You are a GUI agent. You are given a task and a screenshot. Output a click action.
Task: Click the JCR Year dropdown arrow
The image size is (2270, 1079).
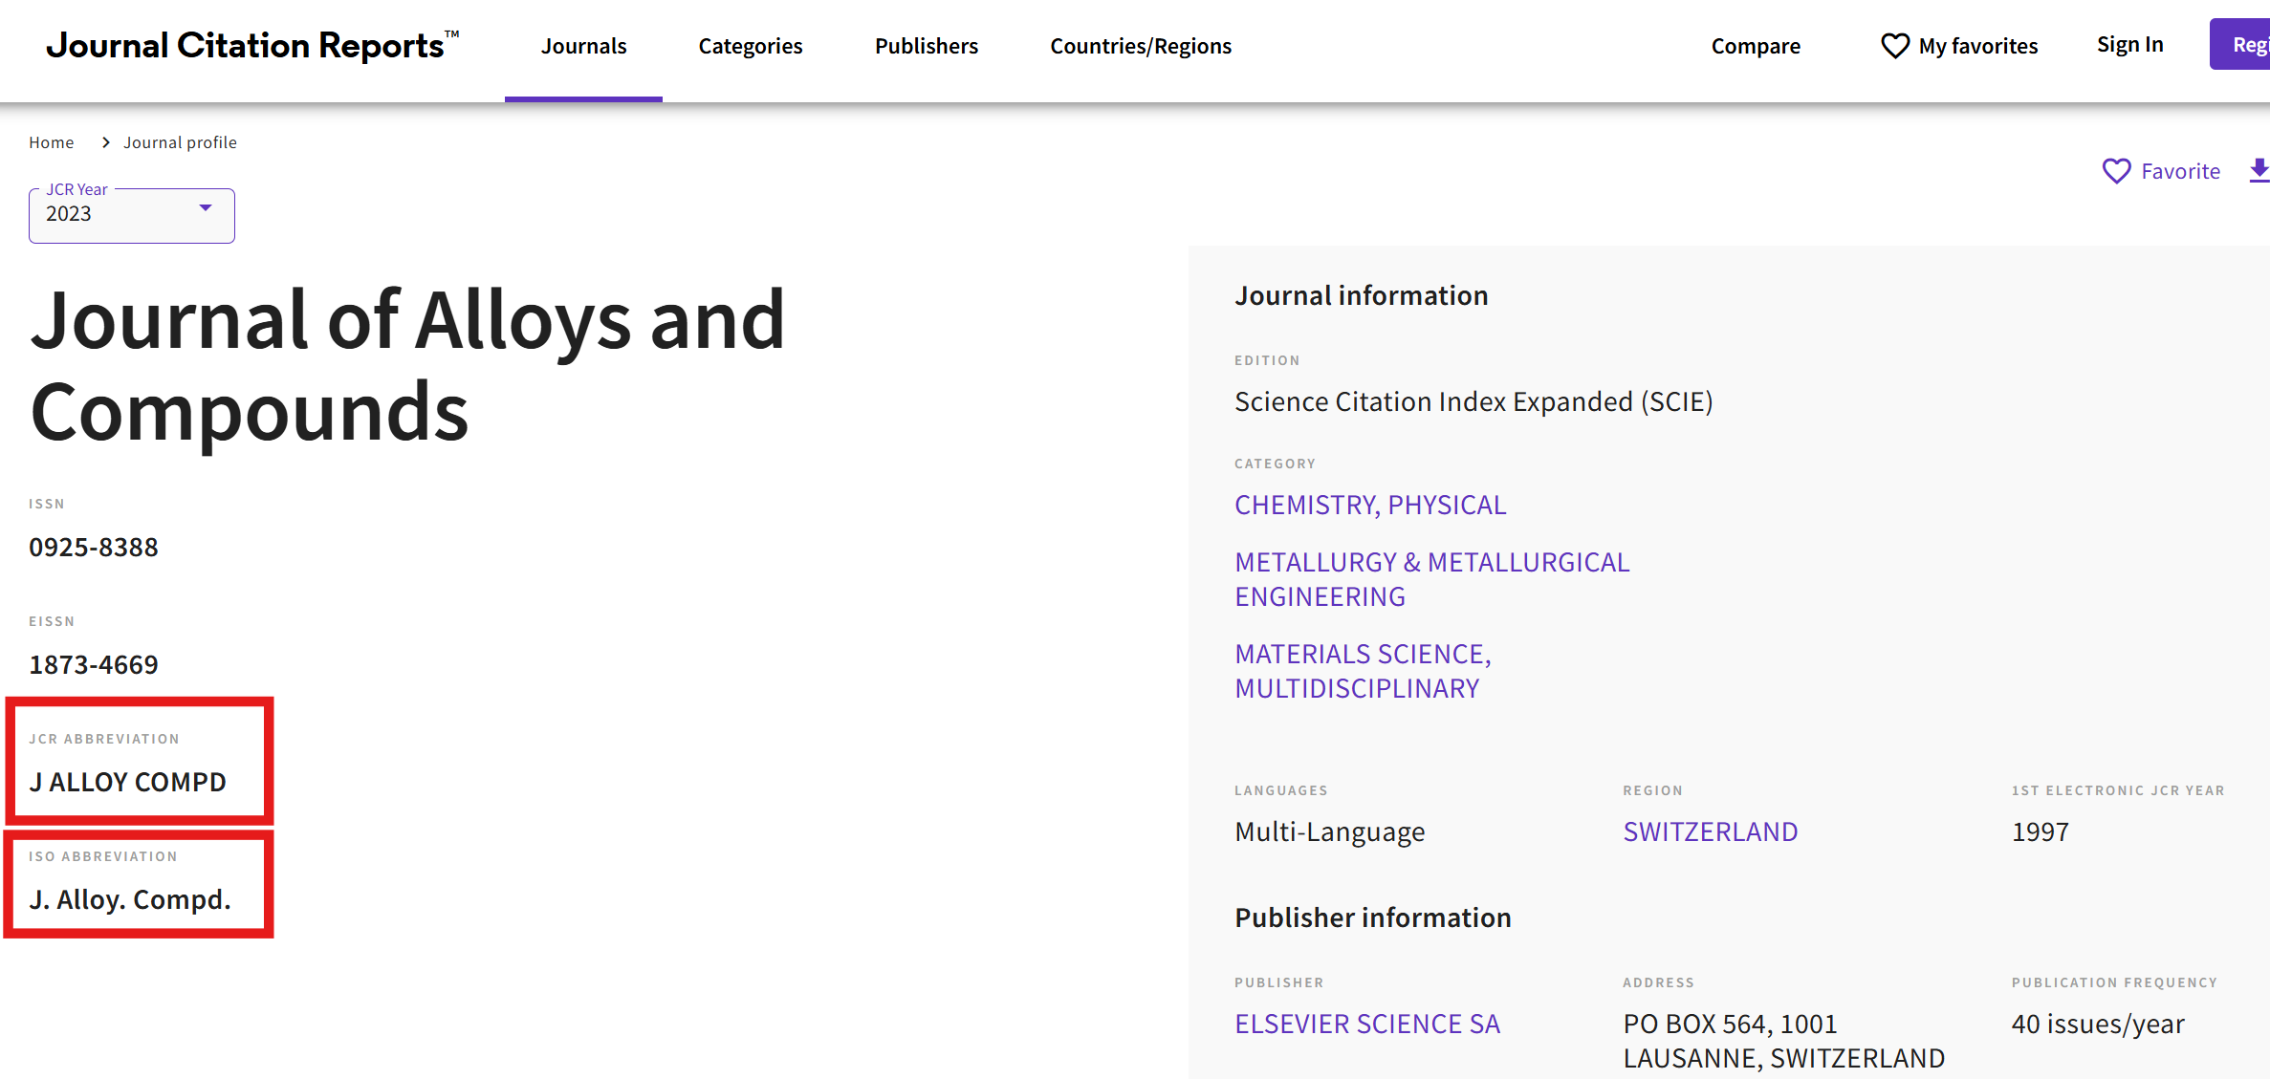tap(205, 208)
